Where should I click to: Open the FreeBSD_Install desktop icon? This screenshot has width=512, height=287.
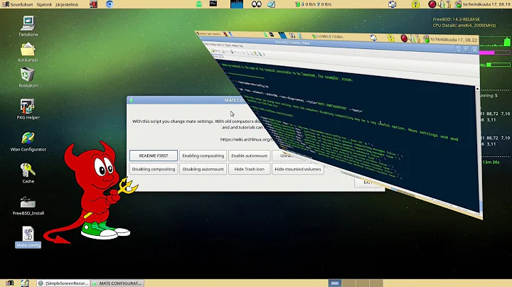[x=28, y=205]
